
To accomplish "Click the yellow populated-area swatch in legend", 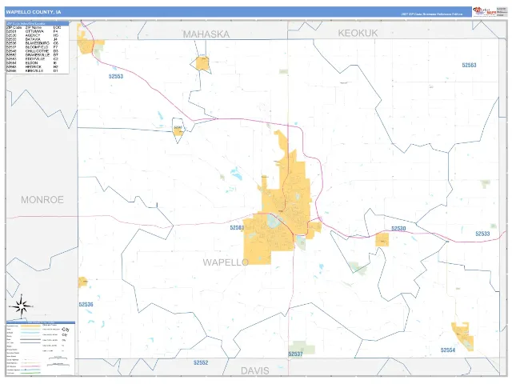I will point(30,326).
